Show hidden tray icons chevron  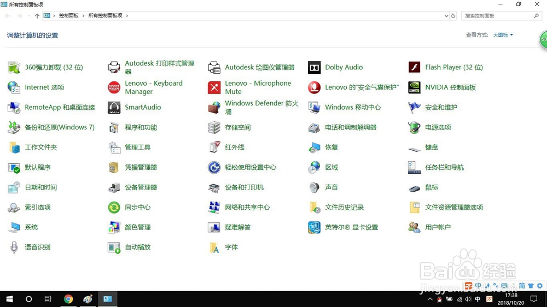click(430, 299)
